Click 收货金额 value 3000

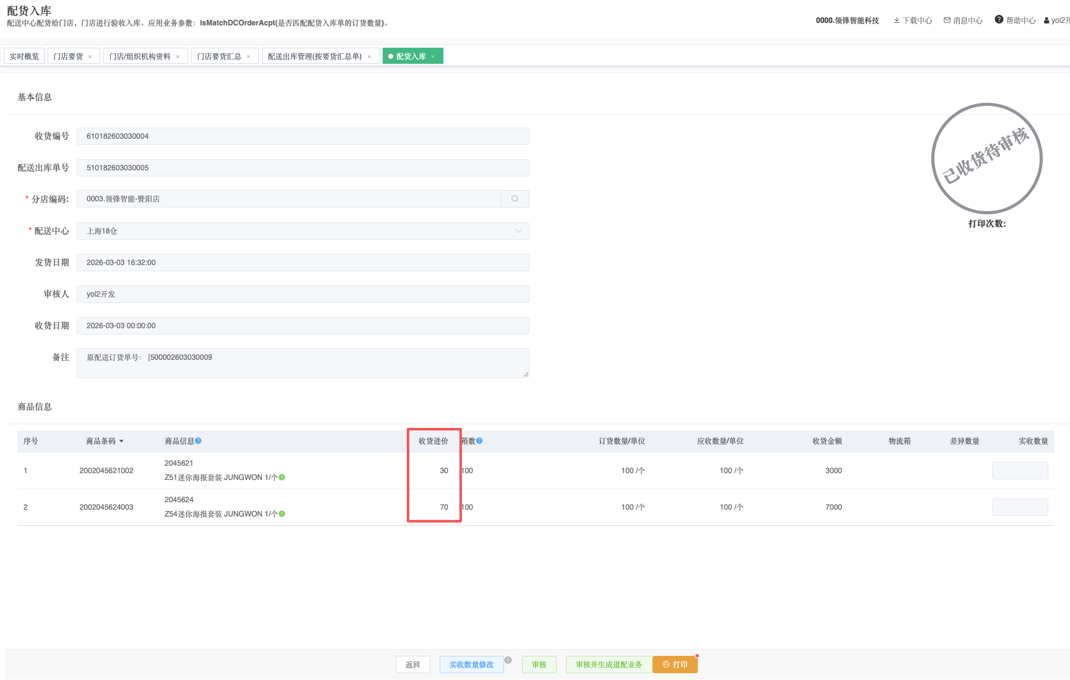(x=833, y=471)
